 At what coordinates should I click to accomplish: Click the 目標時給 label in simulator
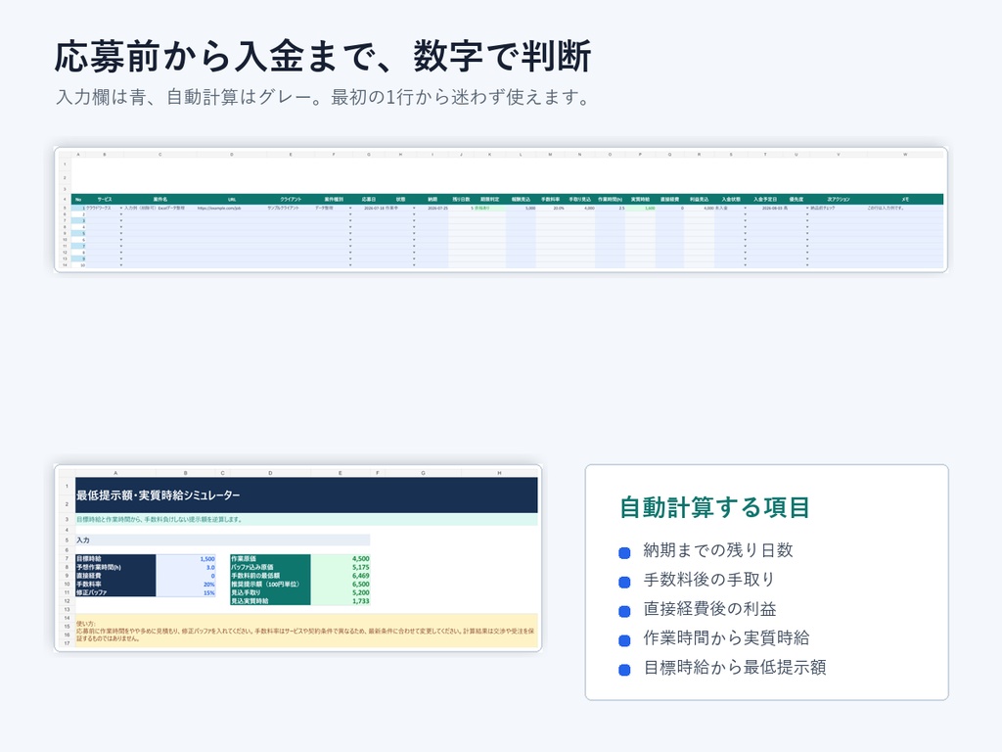[115, 559]
